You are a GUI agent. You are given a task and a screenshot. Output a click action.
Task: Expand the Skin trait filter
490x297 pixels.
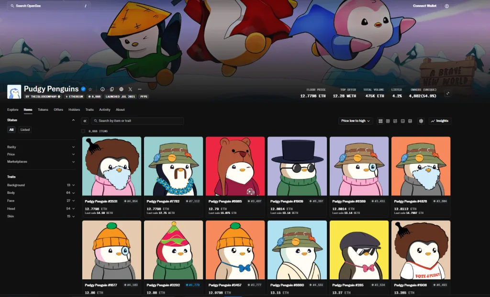(x=41, y=216)
